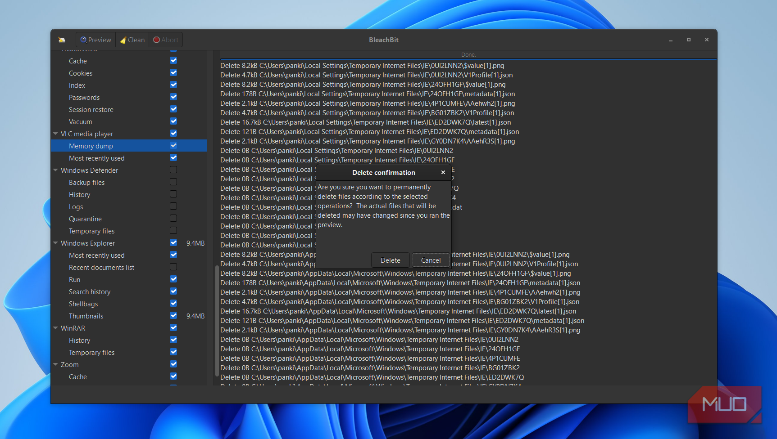
Task: Check the Recent documents list checkbox
Action: click(173, 267)
